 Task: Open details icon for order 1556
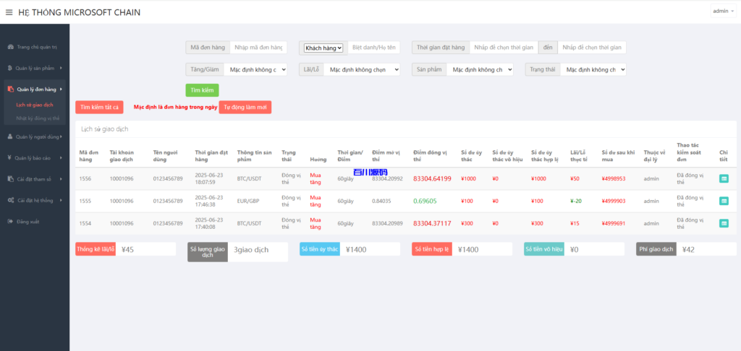tap(724, 179)
